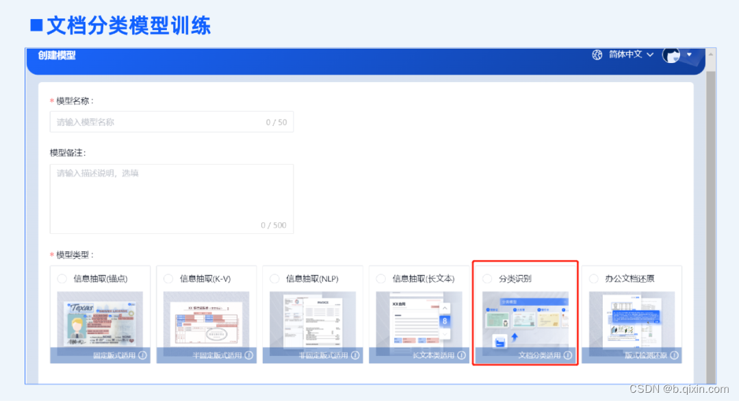This screenshot has width=739, height=401.
Task: Click the 模型类型 label
Action: [72, 255]
